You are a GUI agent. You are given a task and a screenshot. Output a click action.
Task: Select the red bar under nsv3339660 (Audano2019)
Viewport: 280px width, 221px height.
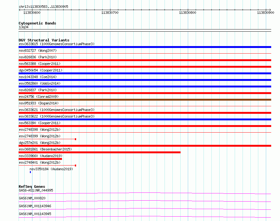(x=40, y=159)
